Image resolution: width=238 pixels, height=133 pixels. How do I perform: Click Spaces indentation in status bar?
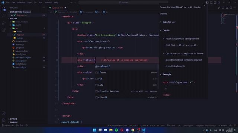[144, 126]
